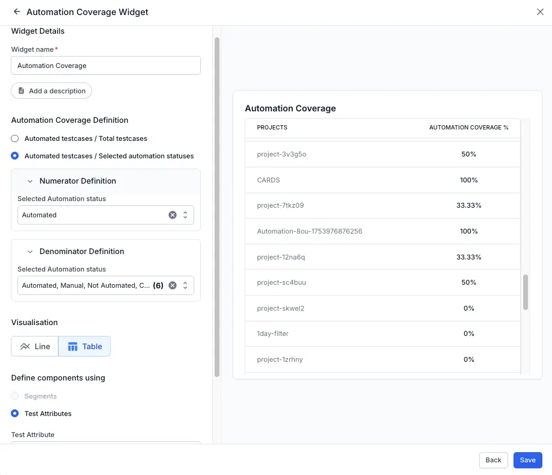Screen dimensions: 552x475
Task: Switch visualisation to Line
Action: click(35, 347)
